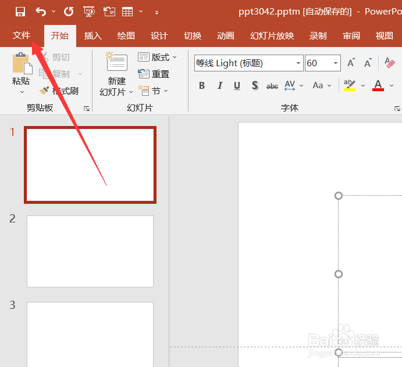Switch to the 开始 tab
The width and height of the screenshot is (402, 367).
[60, 35]
